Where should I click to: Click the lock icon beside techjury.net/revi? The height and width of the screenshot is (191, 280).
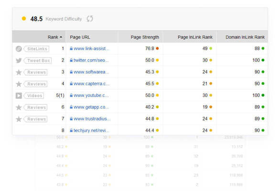[x=71, y=131]
